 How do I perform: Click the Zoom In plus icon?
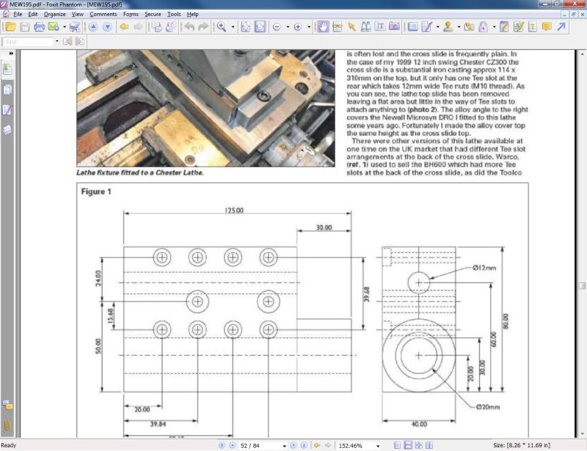(x=298, y=27)
